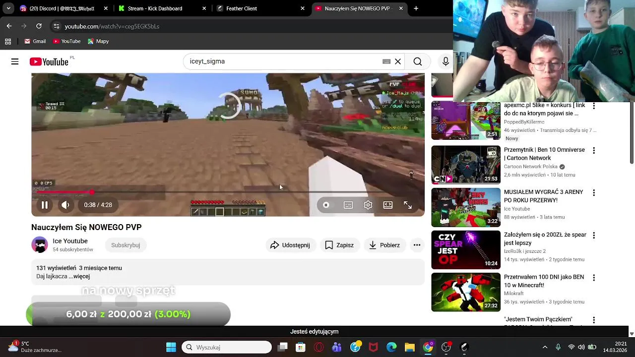The image size is (635, 357).
Task: Expand the description with ...więcej
Action: [79, 276]
